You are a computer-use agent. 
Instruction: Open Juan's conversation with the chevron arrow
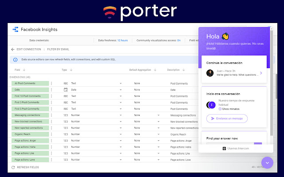261,73
